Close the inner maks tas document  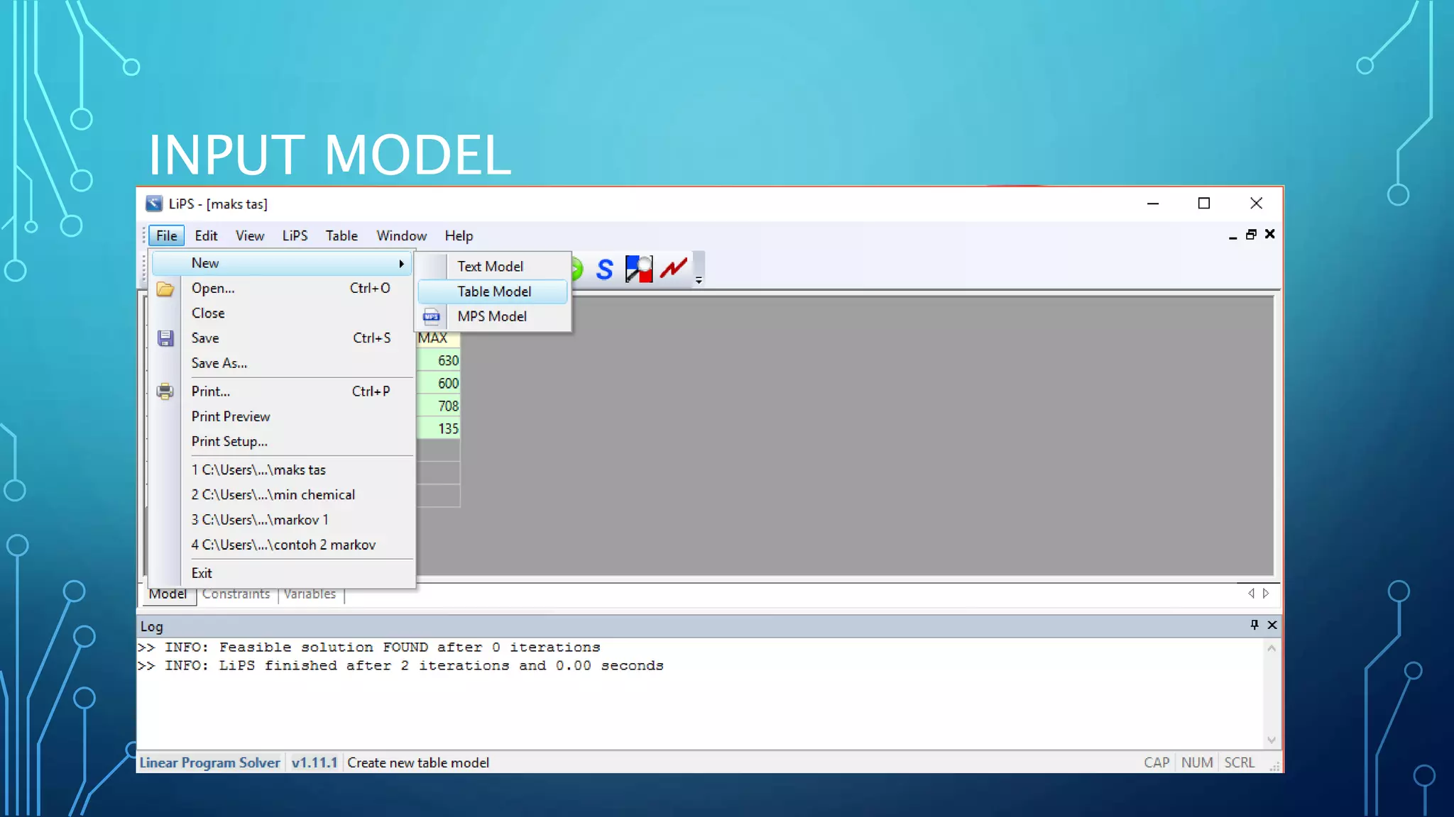(1270, 234)
